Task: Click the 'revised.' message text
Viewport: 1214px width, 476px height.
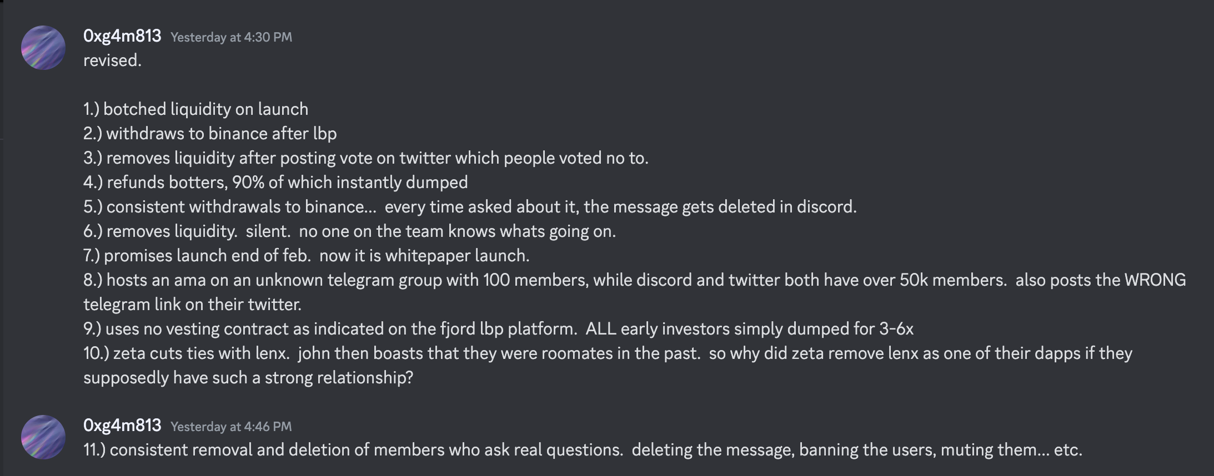Action: point(113,60)
